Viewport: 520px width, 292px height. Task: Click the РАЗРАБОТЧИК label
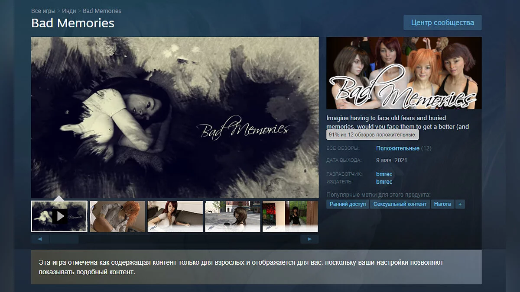[x=344, y=174]
